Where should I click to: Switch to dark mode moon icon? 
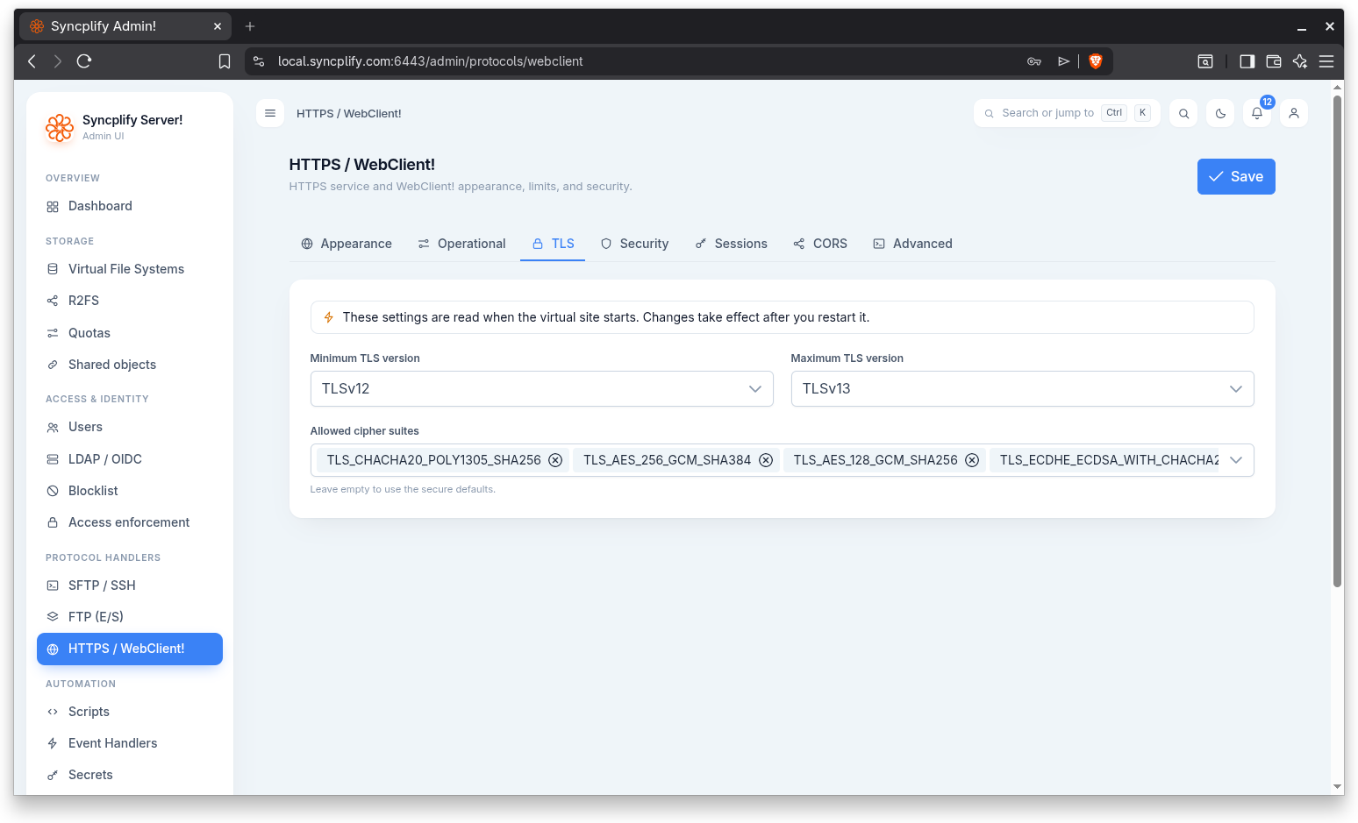point(1220,113)
